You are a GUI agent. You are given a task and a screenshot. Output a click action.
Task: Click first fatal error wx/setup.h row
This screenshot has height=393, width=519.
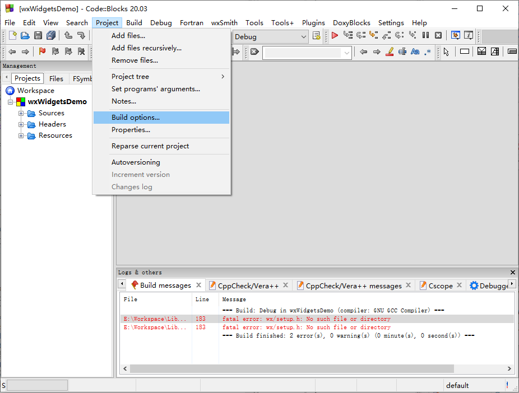[317, 319]
